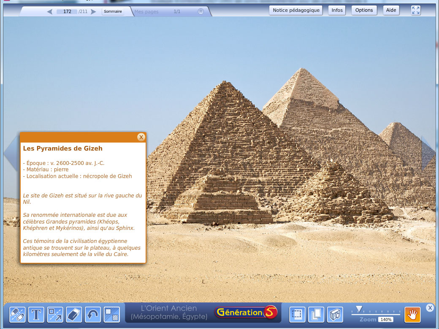
Task: Enable the hand pan tool
Action: [x=412, y=315]
